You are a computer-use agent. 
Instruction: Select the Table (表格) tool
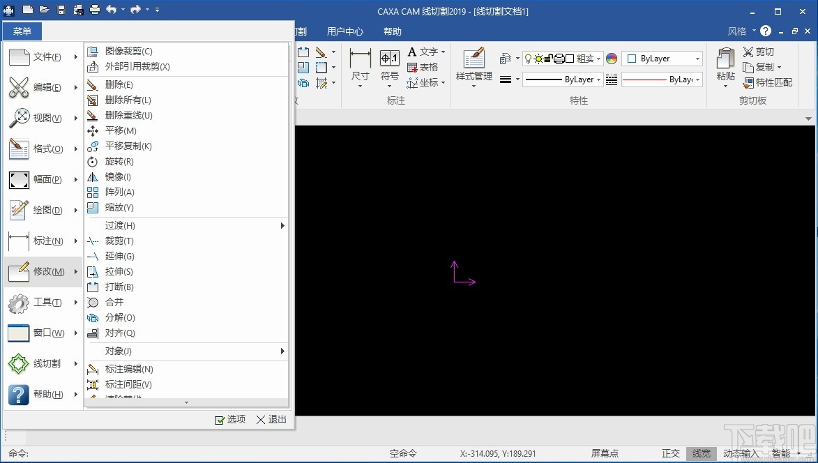(x=423, y=67)
